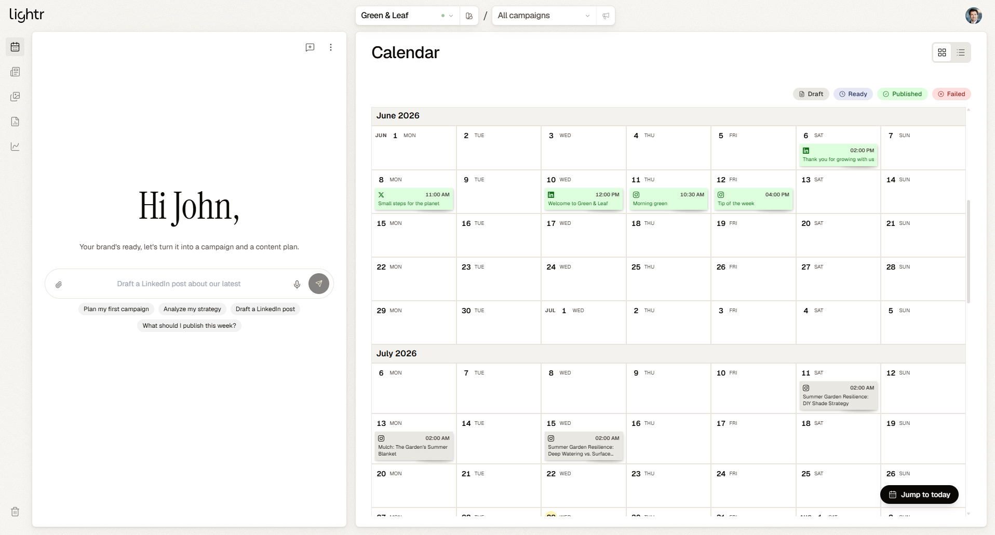Toggle the Ready status filter
995x535 pixels.
coord(853,94)
